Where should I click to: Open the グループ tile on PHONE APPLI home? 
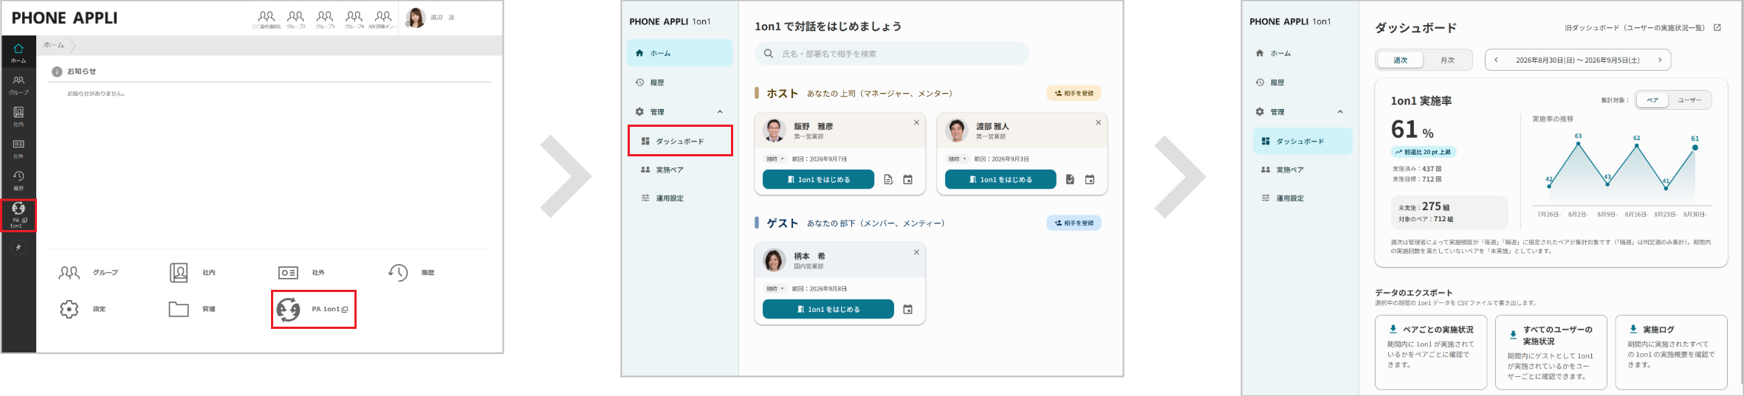click(88, 273)
